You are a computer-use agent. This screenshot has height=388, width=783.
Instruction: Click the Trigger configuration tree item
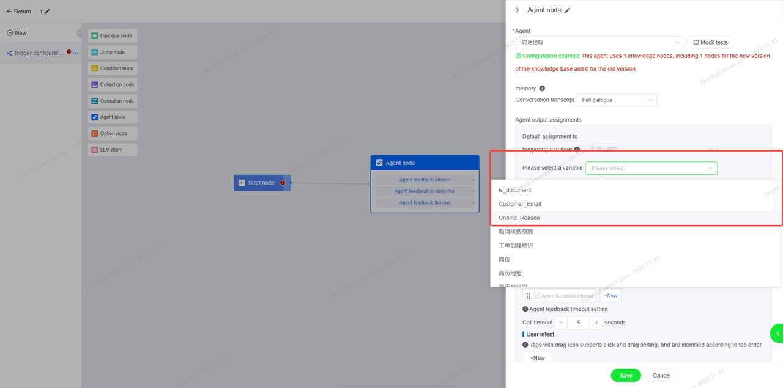point(37,53)
